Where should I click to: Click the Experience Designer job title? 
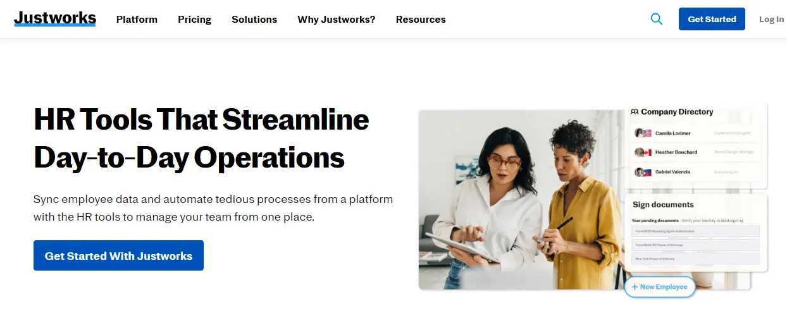[x=732, y=133]
